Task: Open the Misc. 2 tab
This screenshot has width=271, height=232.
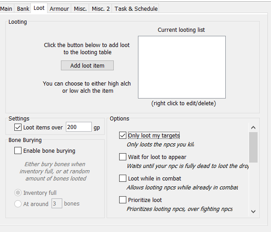Action: pos(100,9)
